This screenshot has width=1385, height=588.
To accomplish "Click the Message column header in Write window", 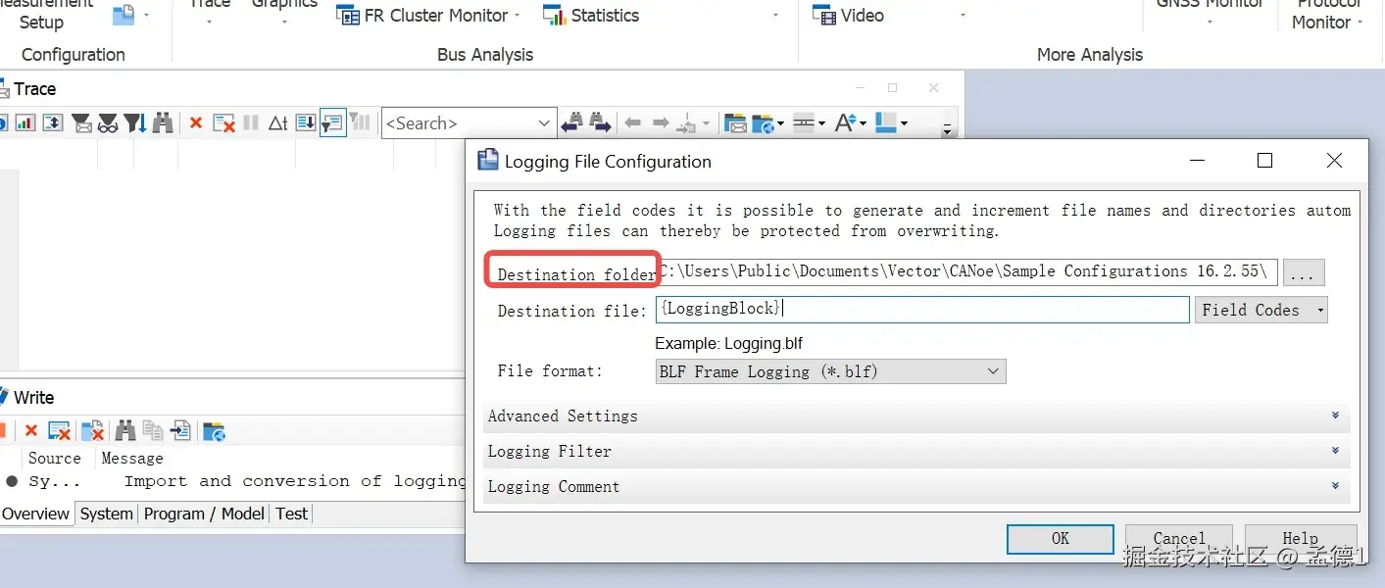I will coord(132,458).
